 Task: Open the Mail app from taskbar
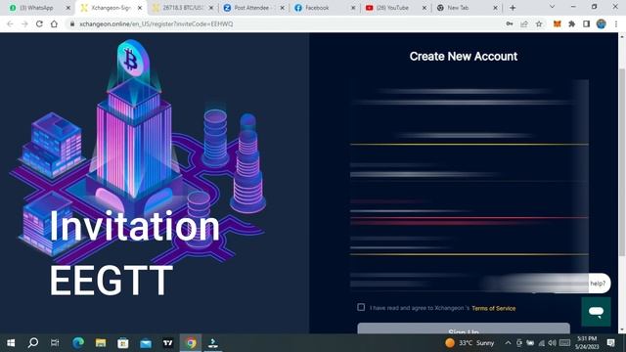[x=146, y=343]
